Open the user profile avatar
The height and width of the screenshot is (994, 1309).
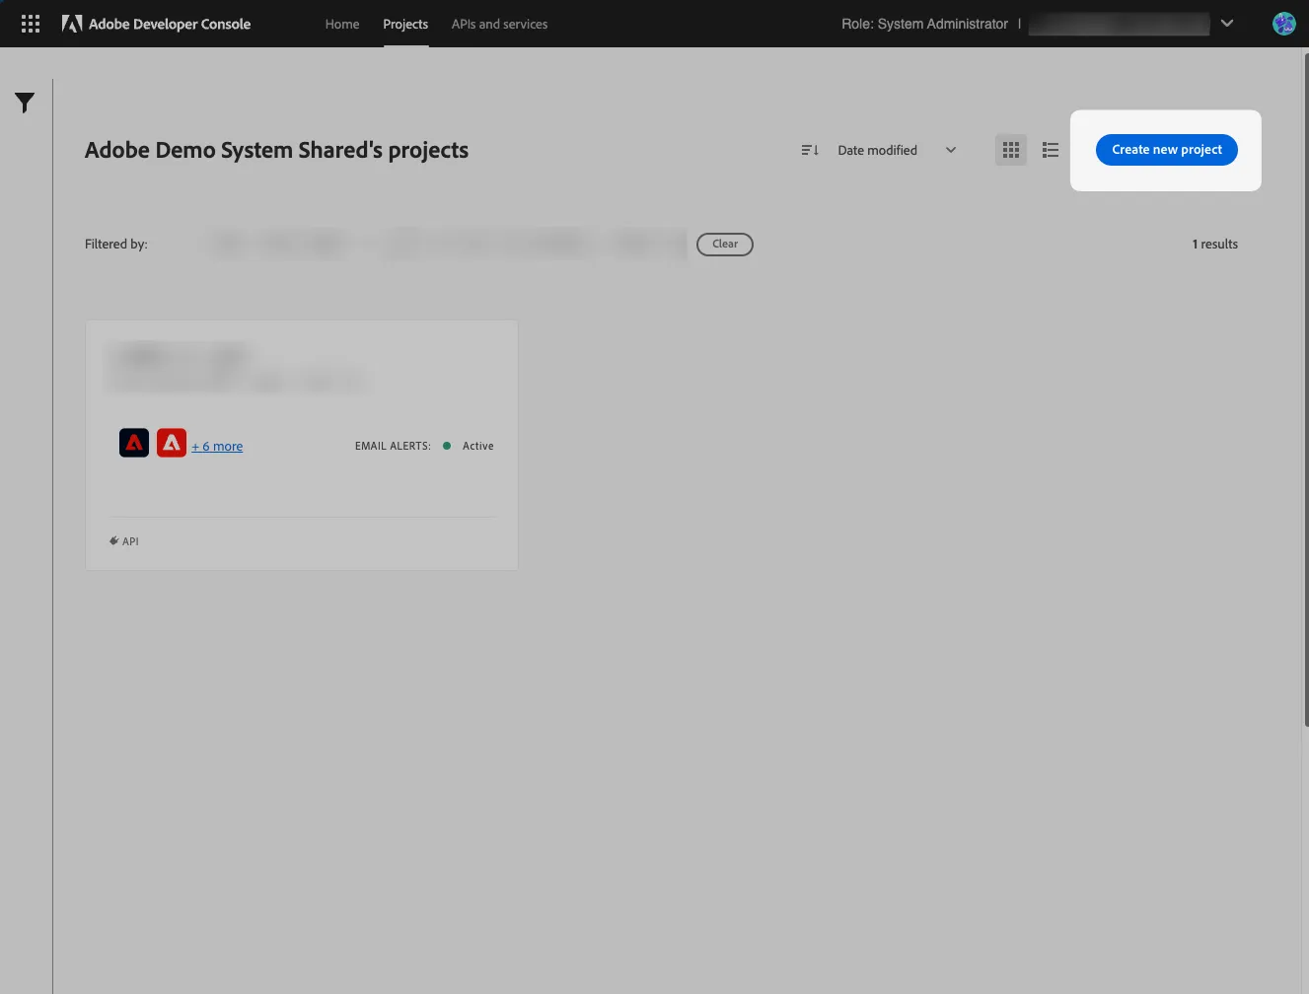coord(1283,24)
